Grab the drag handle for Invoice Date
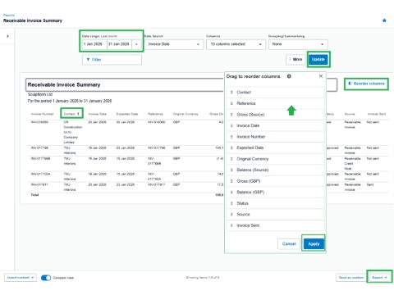 pyautogui.click(x=231, y=125)
